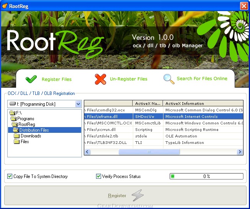Open Search For Files Online tab
250x209 pixels.
point(195,79)
